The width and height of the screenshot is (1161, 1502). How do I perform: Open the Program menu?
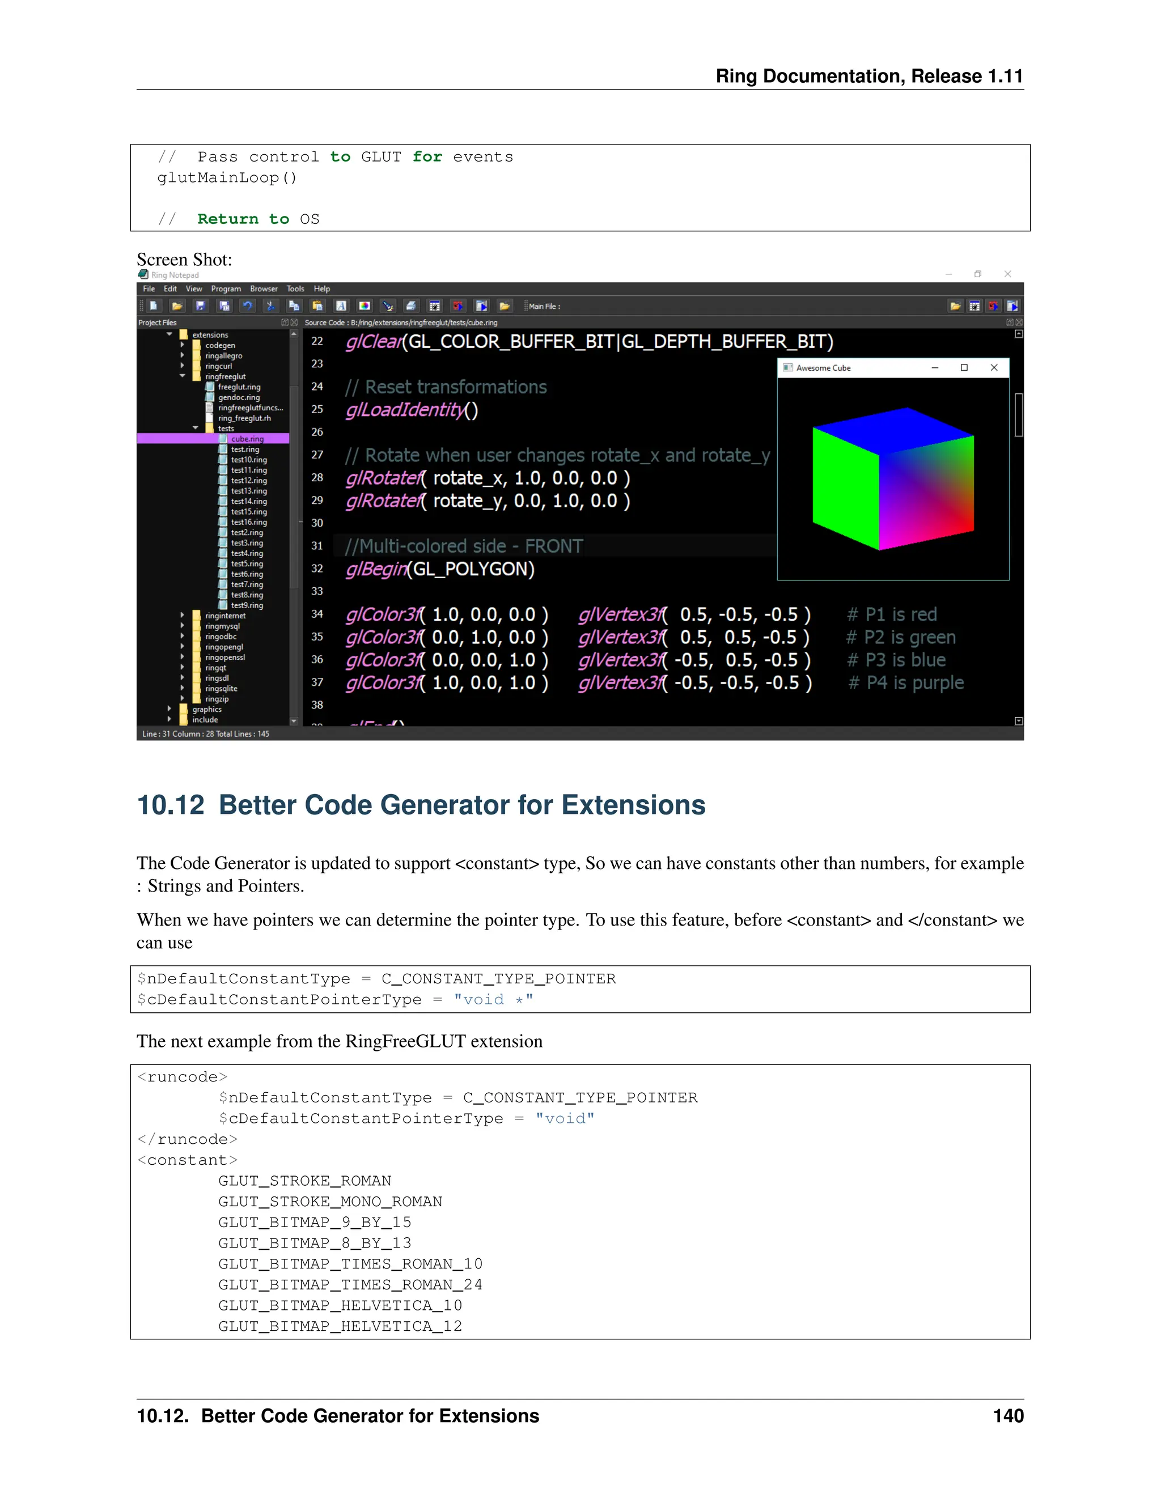(x=226, y=289)
